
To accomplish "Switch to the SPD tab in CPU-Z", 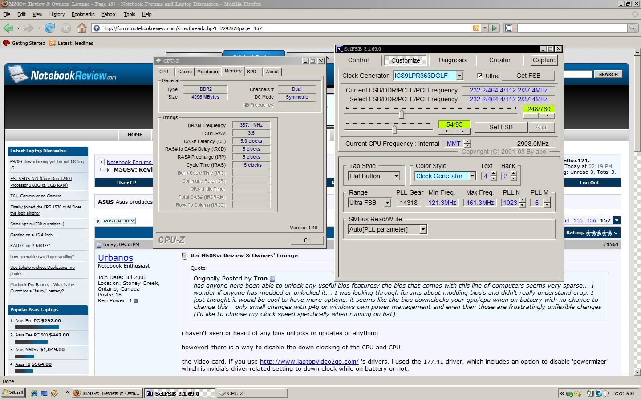I will [252, 72].
